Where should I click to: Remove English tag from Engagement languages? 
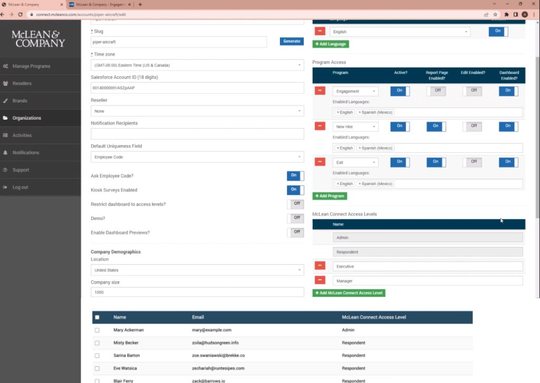coord(338,113)
